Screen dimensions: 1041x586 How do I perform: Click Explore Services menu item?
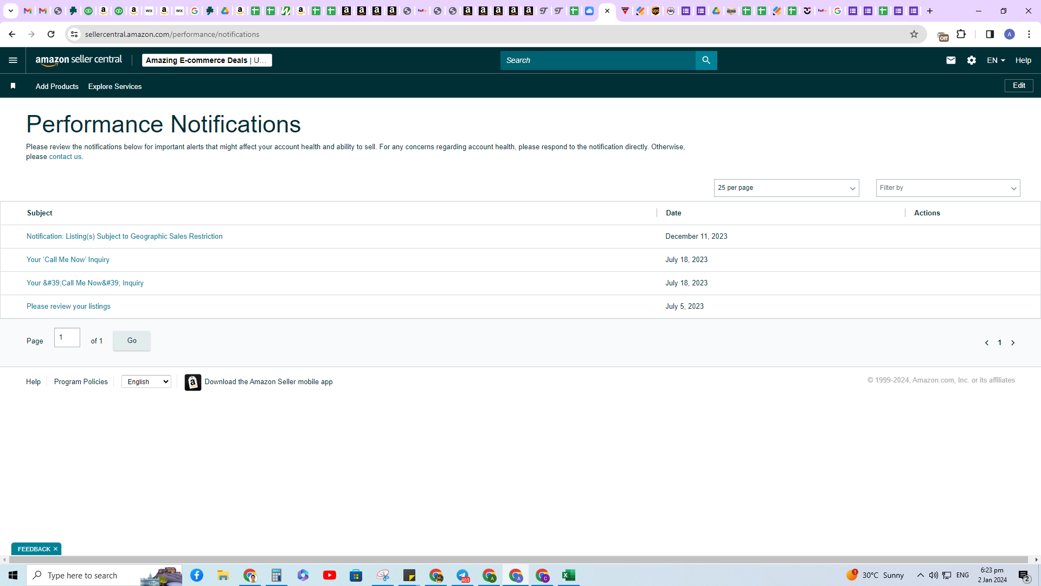(x=115, y=86)
